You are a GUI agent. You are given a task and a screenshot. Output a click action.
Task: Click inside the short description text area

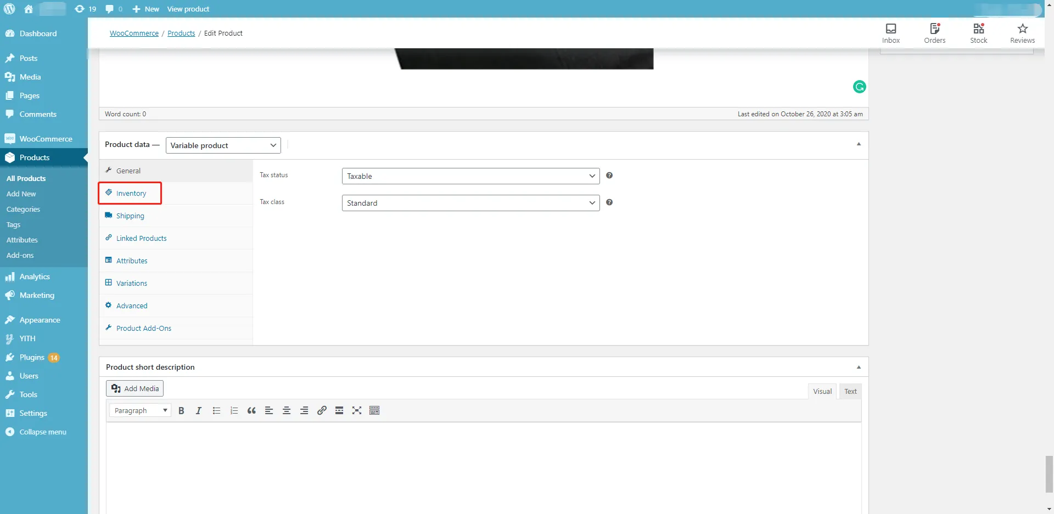click(x=483, y=466)
